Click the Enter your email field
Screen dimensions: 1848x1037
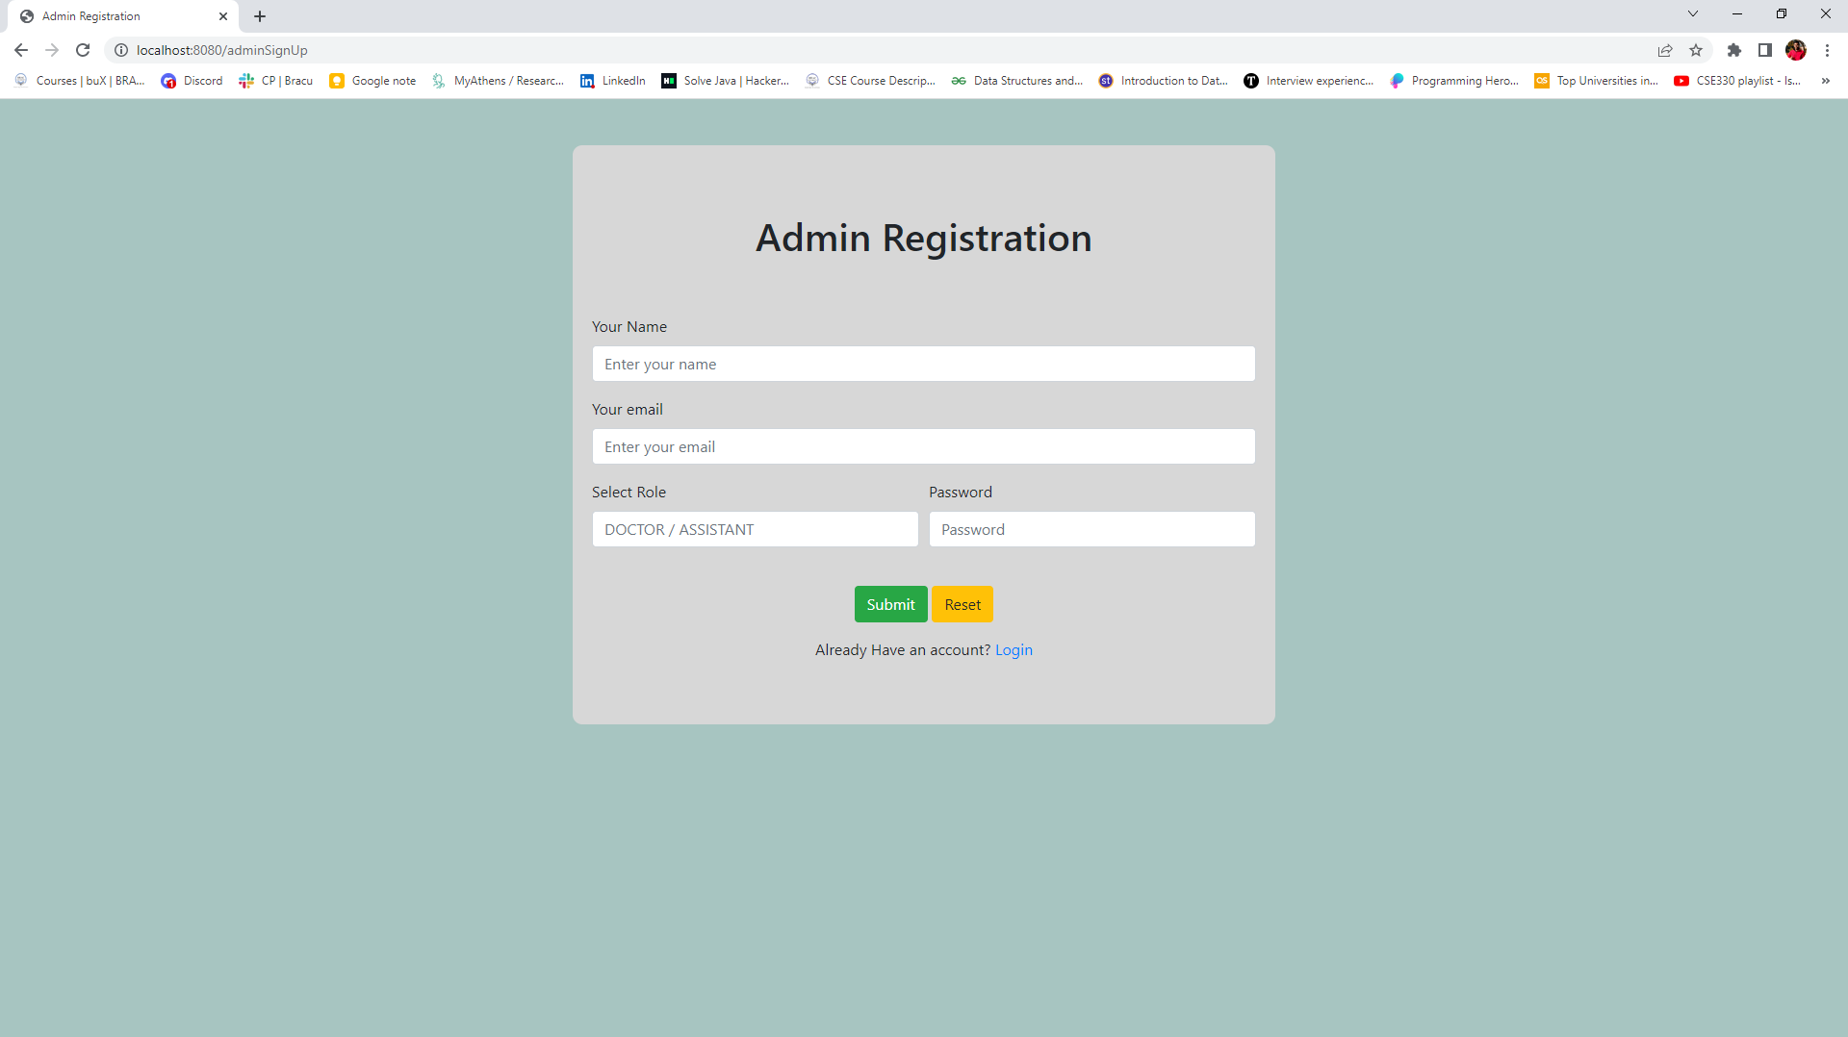coord(923,446)
